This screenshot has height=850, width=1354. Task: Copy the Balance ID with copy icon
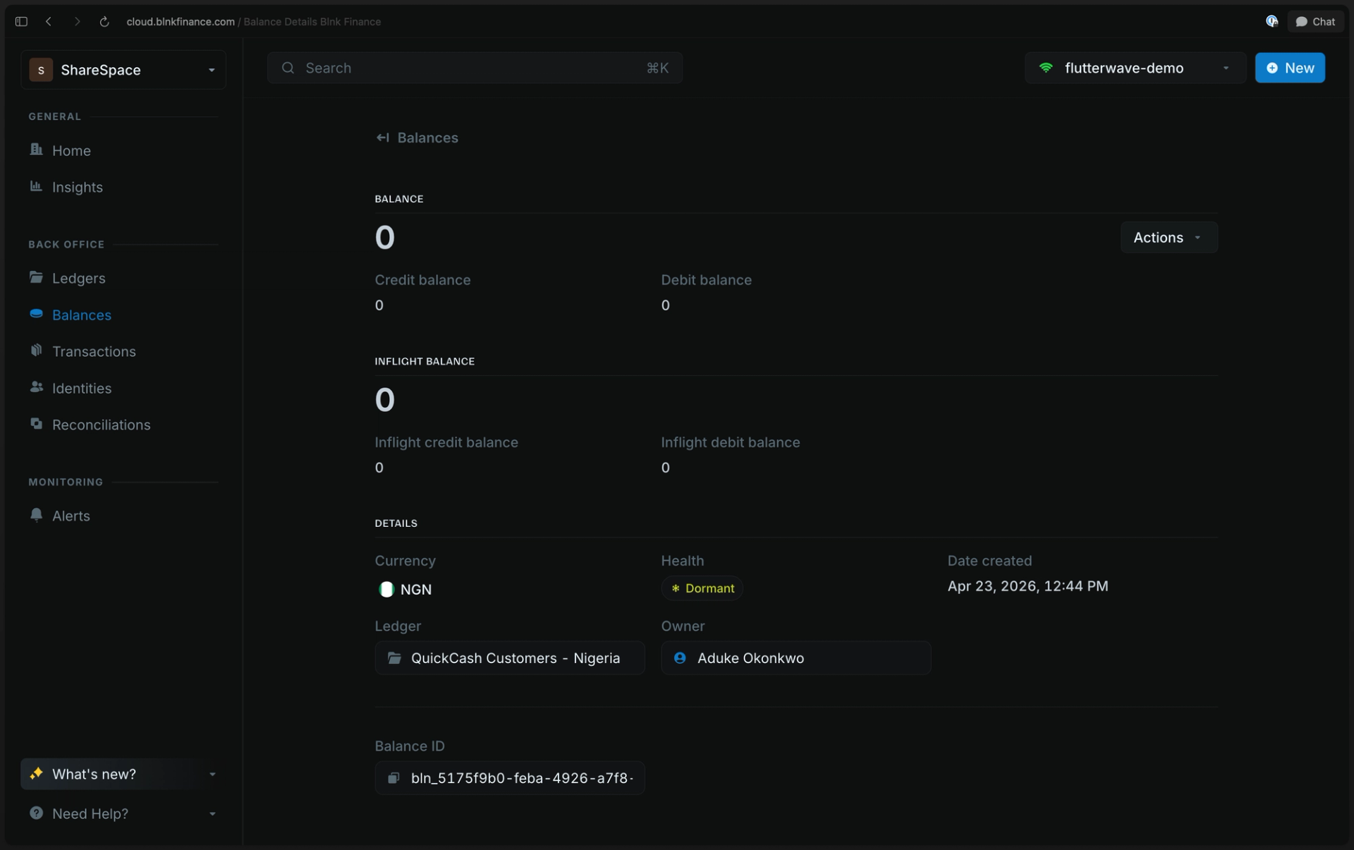(394, 778)
